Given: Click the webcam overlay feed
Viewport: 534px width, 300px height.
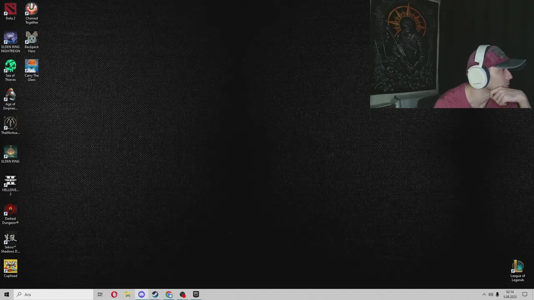Looking at the screenshot, I should click(451, 54).
